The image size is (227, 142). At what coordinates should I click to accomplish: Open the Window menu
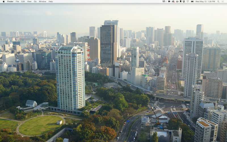click(42, 1)
